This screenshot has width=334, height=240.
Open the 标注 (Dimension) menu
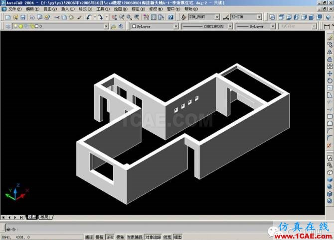pos(138,9)
